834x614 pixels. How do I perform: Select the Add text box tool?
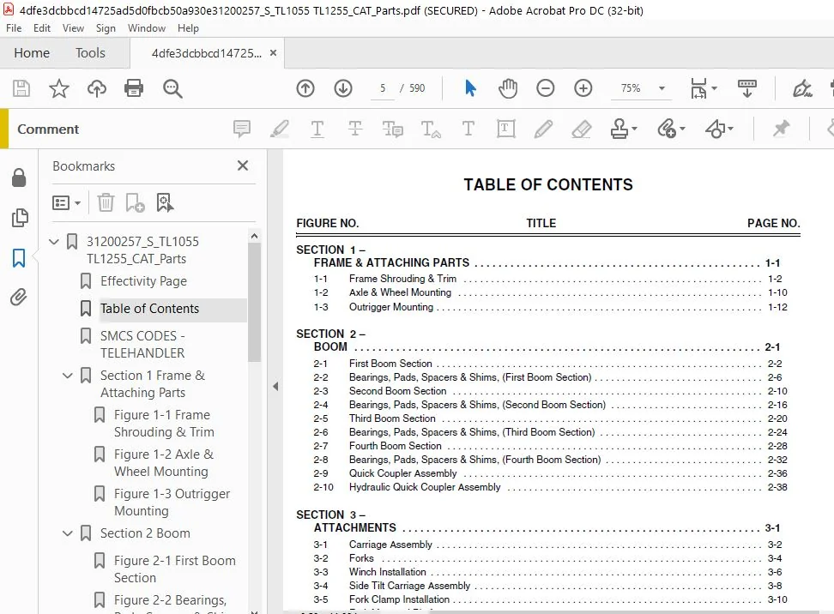[506, 129]
